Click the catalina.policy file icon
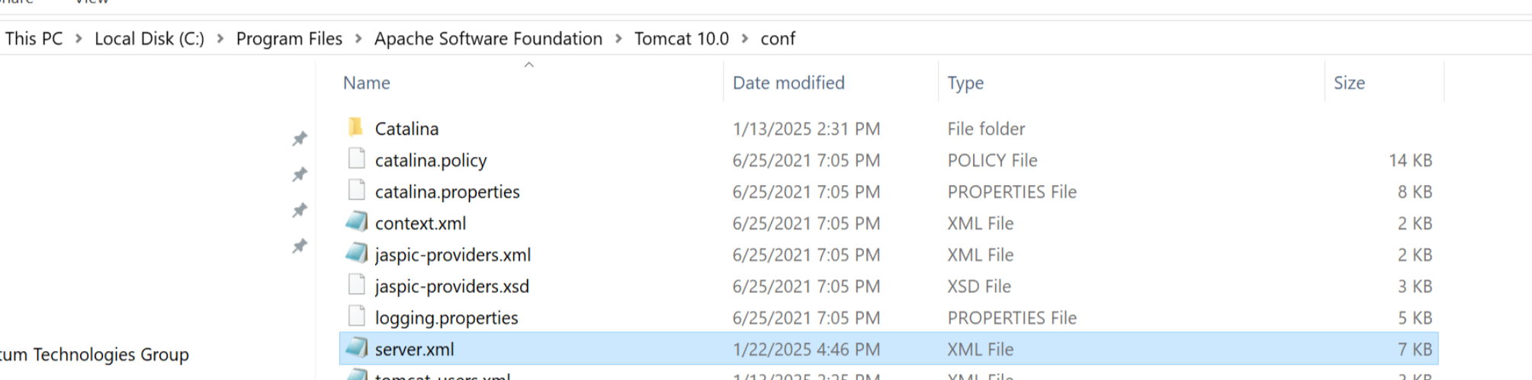This screenshot has width=1532, height=380. 356,159
